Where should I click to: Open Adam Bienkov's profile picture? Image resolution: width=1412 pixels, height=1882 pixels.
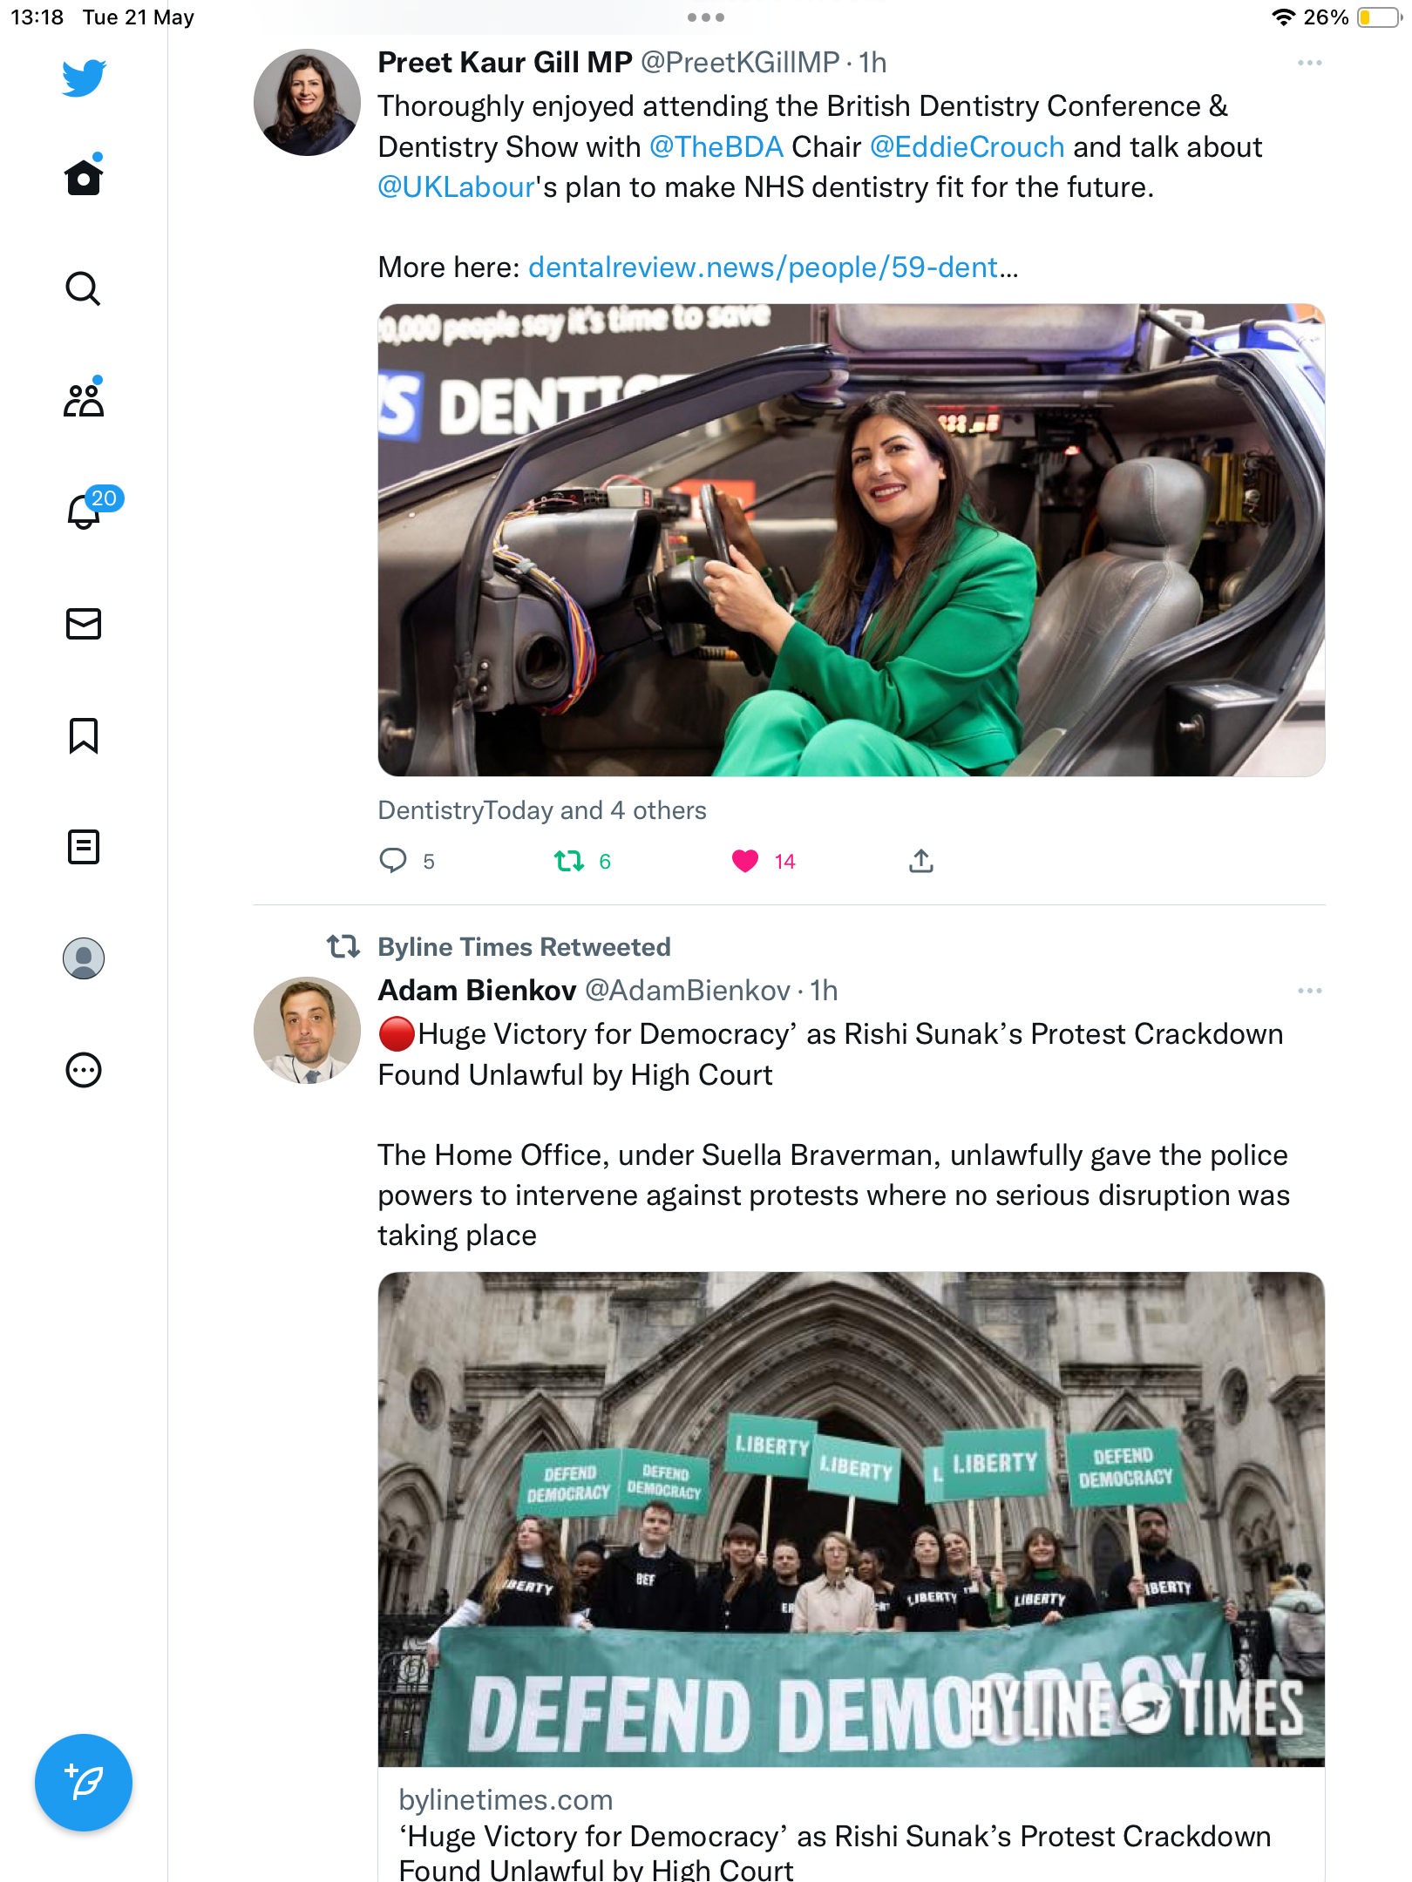[307, 1030]
